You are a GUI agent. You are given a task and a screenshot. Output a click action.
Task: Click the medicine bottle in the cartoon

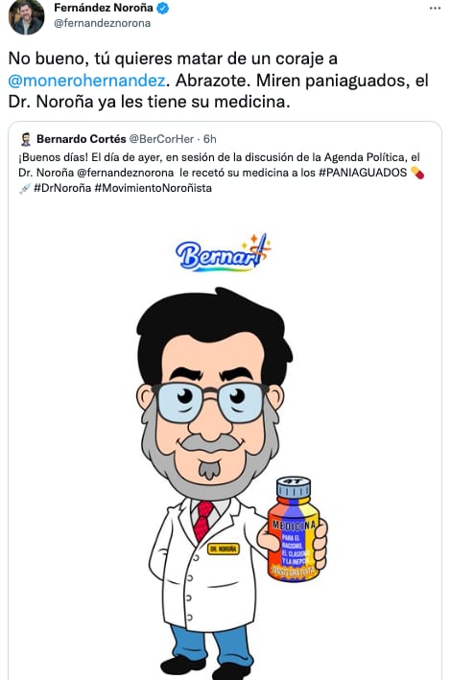tap(294, 528)
